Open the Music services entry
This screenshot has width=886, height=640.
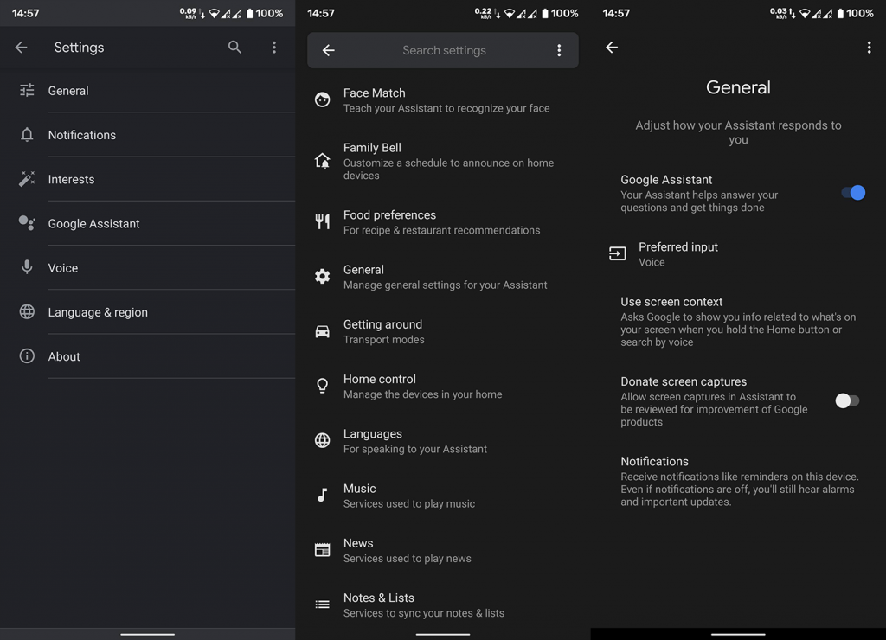[x=443, y=496]
